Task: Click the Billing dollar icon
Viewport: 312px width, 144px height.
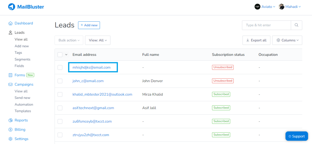Action: tap(11, 130)
